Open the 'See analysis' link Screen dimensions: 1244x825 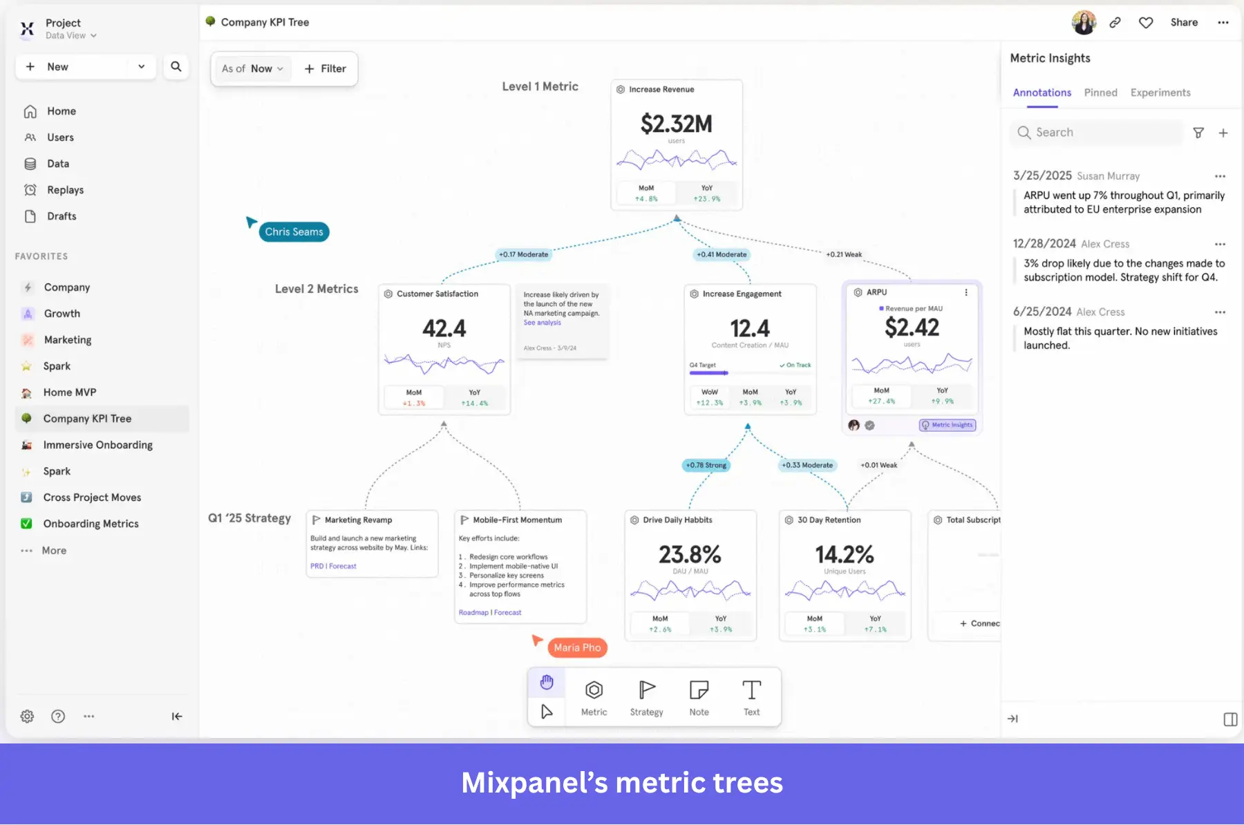click(x=542, y=322)
